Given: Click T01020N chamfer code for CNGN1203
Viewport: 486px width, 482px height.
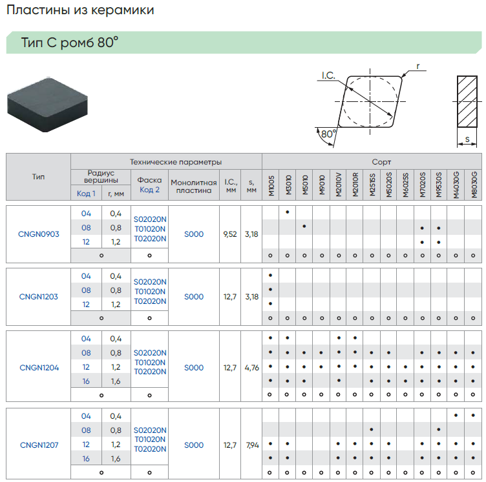Looking at the screenshot, I should (150, 292).
